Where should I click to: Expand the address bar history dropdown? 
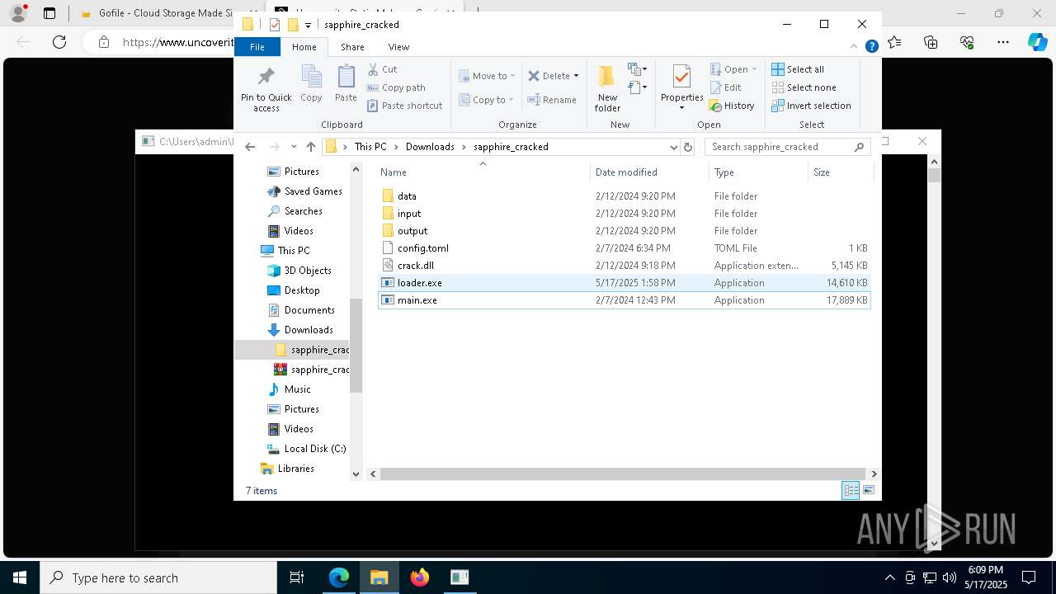click(x=673, y=147)
